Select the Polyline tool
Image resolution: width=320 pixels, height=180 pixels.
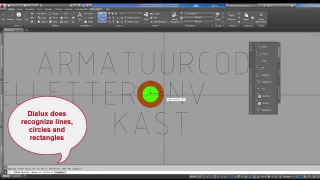[10, 16]
